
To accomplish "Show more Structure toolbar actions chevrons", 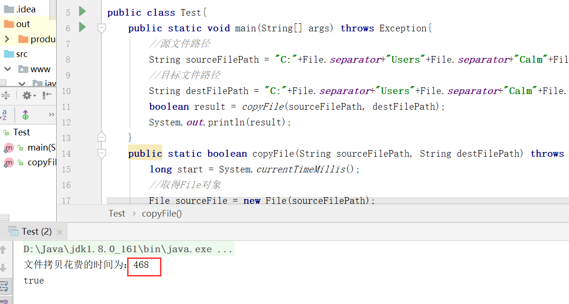I will (51, 115).
